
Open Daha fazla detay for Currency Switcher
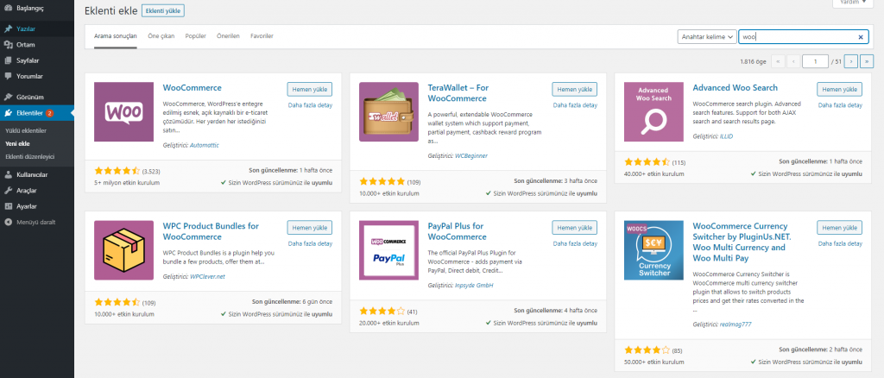[x=840, y=243]
